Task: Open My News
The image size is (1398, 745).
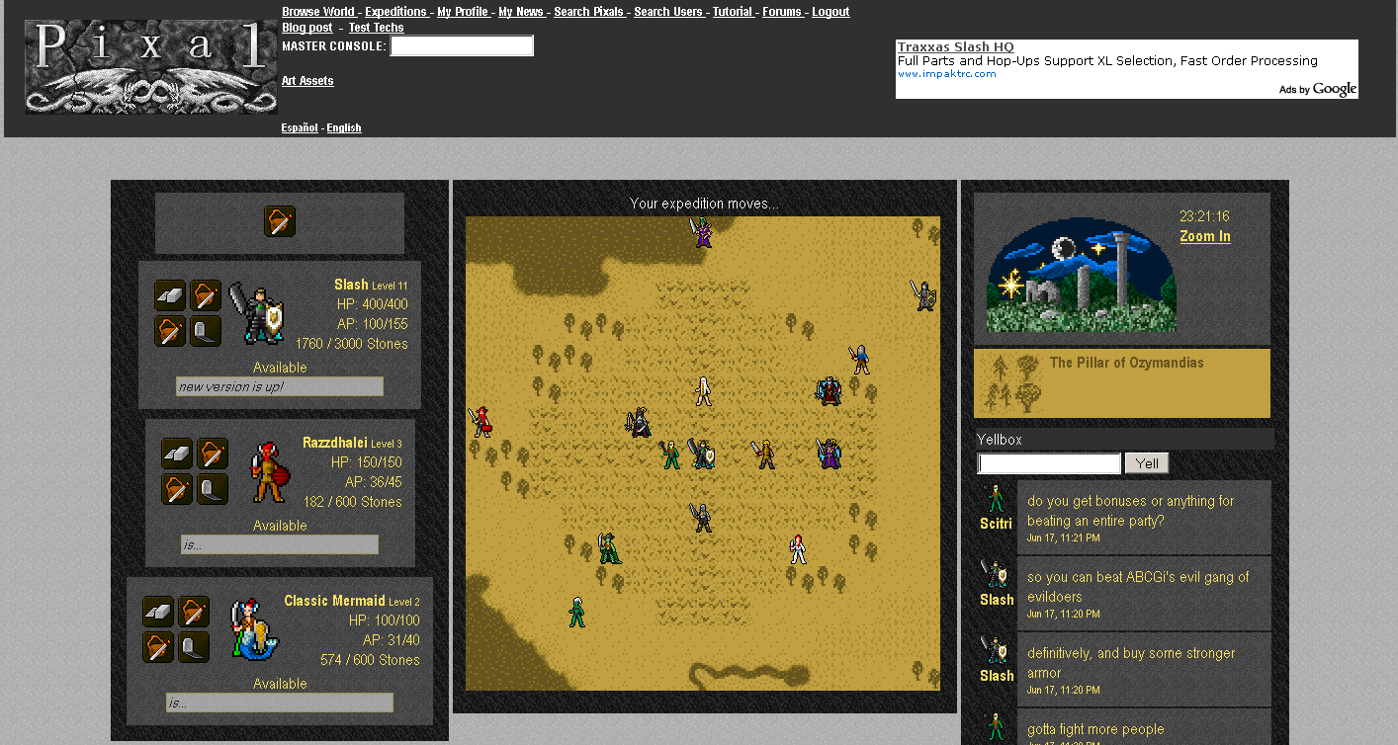Action: (521, 12)
